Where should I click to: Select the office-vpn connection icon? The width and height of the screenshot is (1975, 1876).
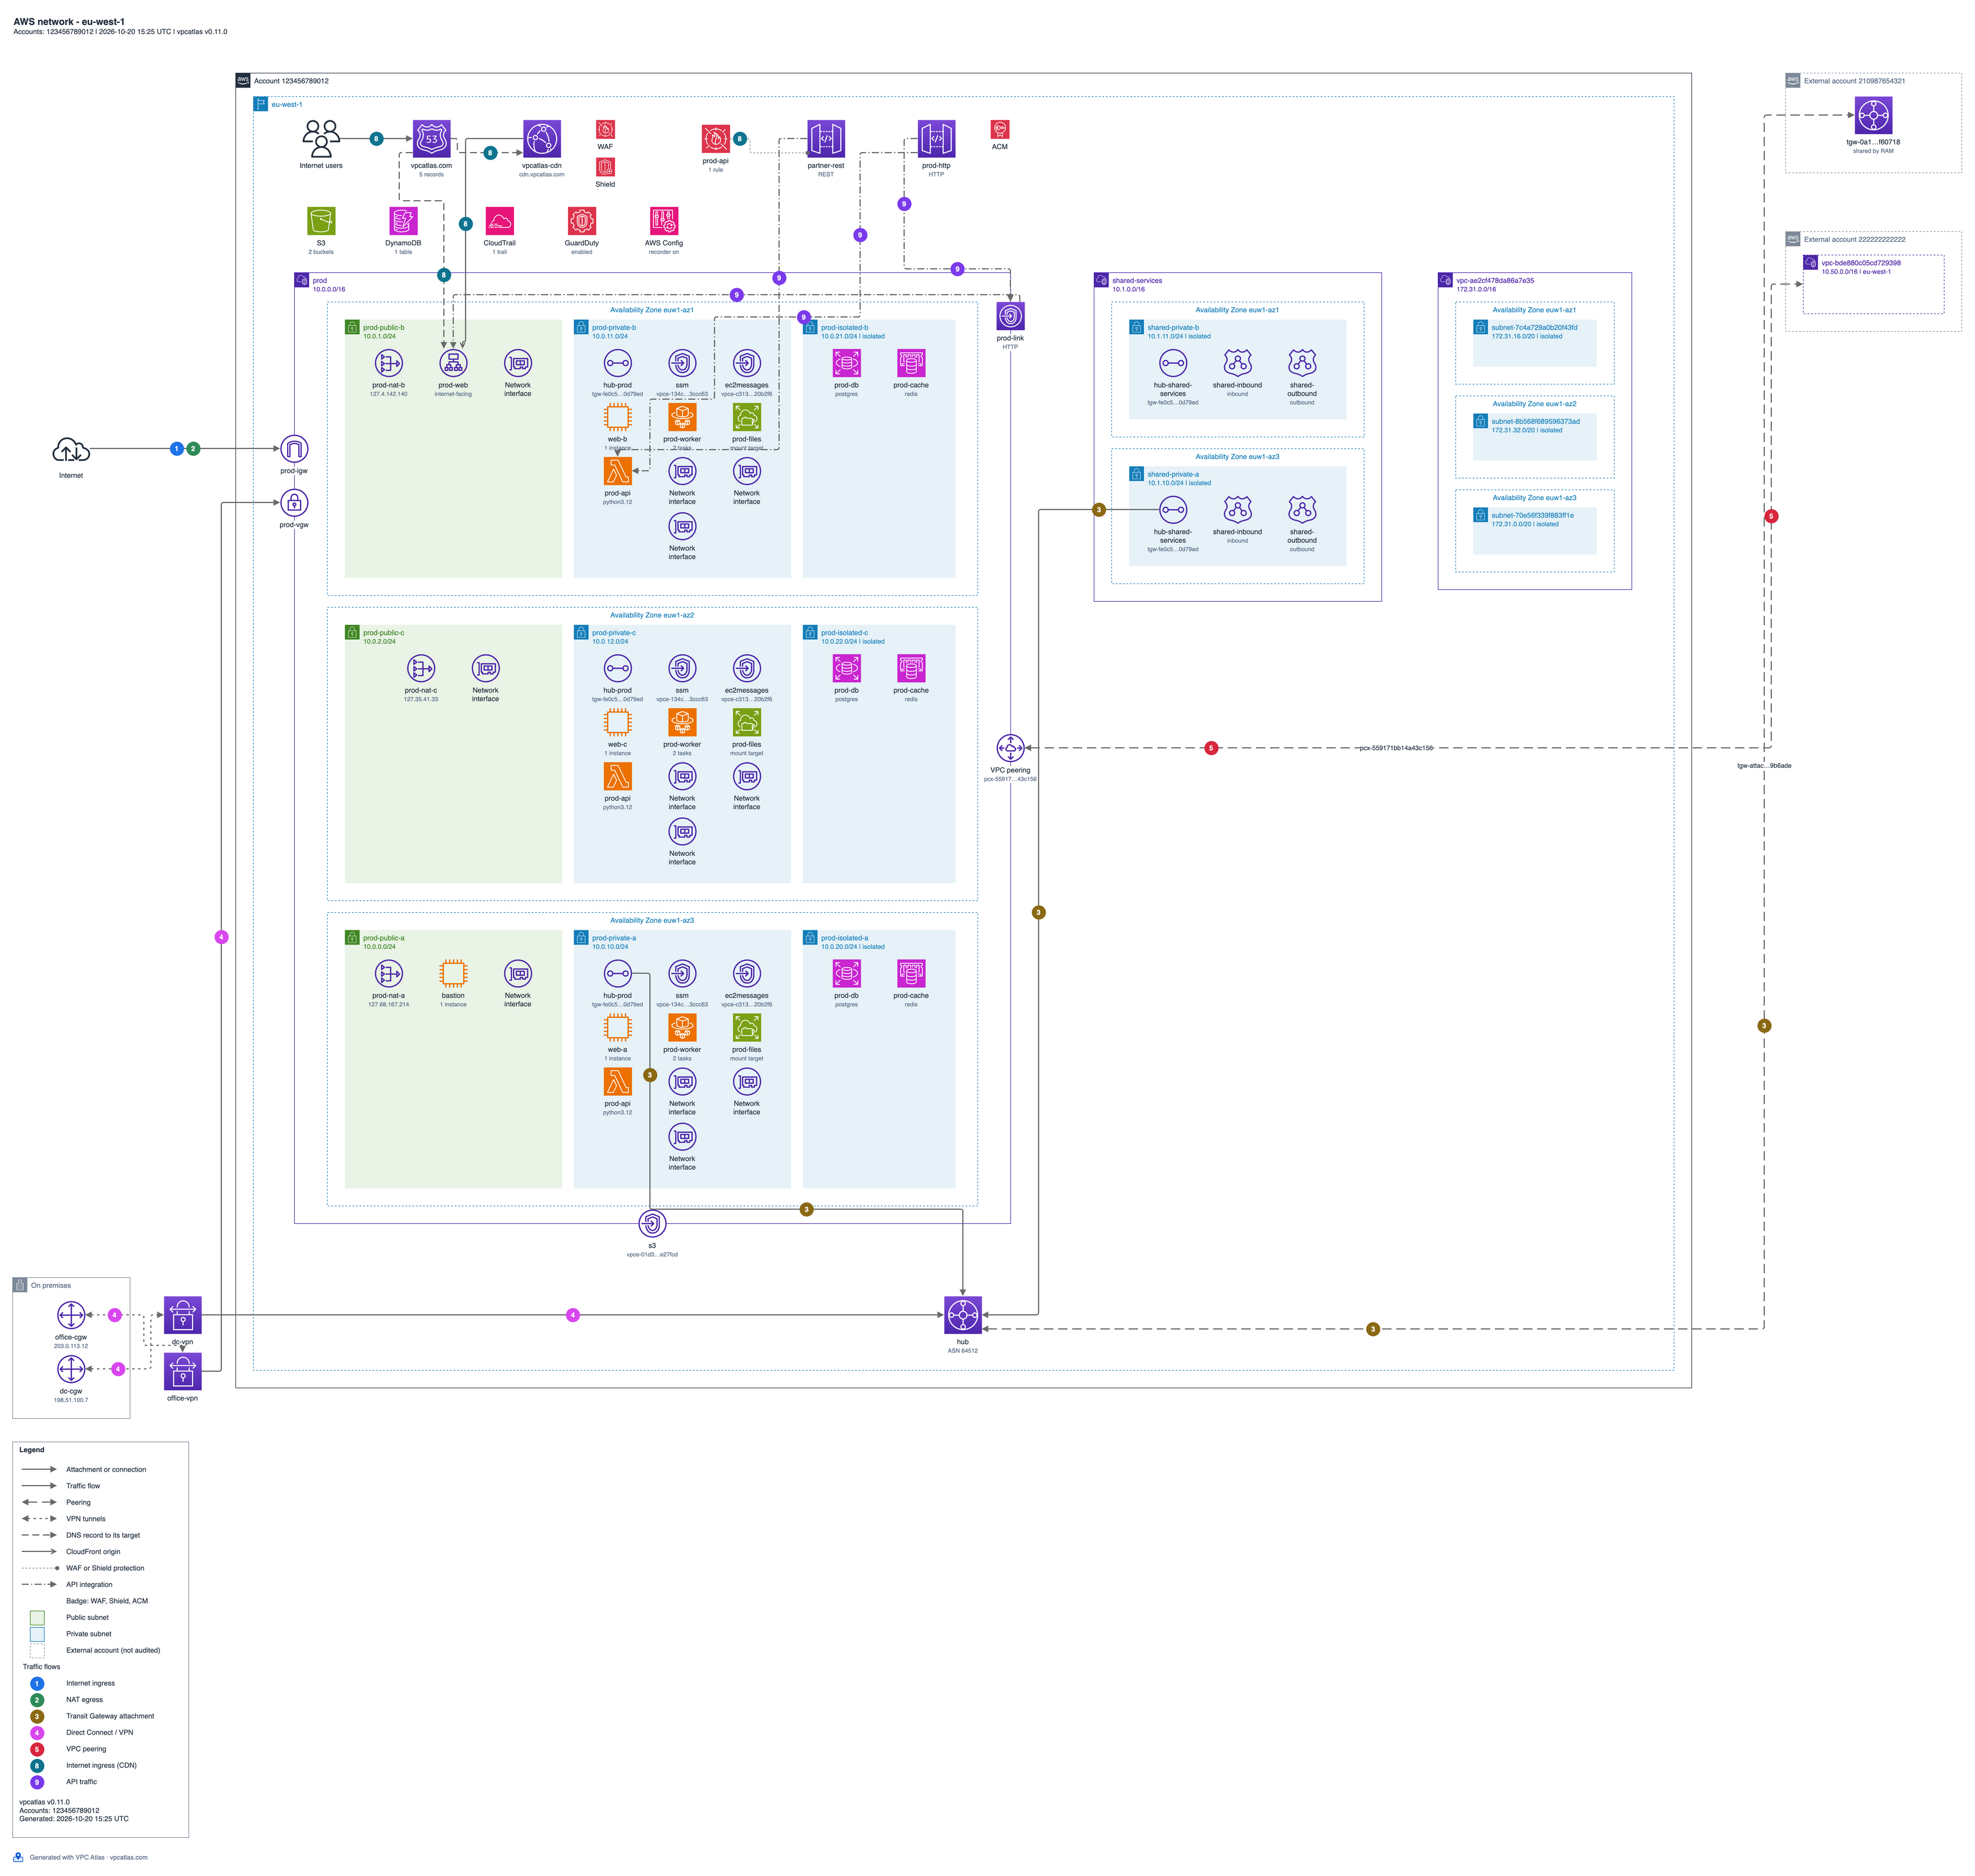182,1371
